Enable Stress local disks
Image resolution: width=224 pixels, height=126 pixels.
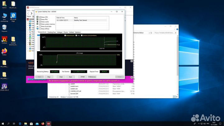[40, 26]
